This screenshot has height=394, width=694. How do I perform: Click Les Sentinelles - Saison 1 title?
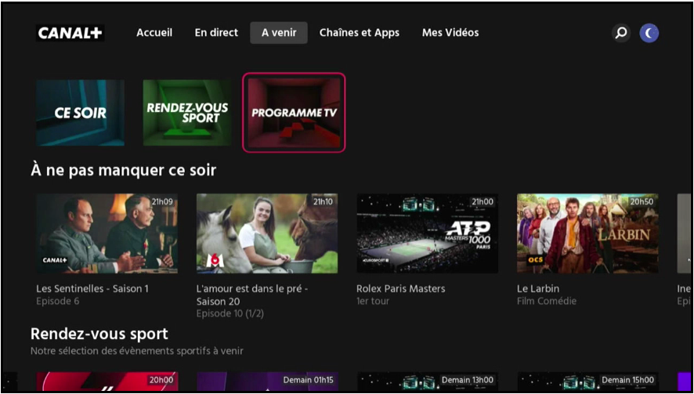[x=92, y=288]
